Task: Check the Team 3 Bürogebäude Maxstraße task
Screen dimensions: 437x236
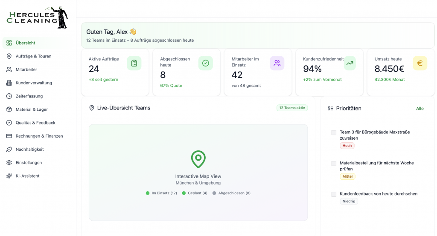Action: pyautogui.click(x=334, y=132)
